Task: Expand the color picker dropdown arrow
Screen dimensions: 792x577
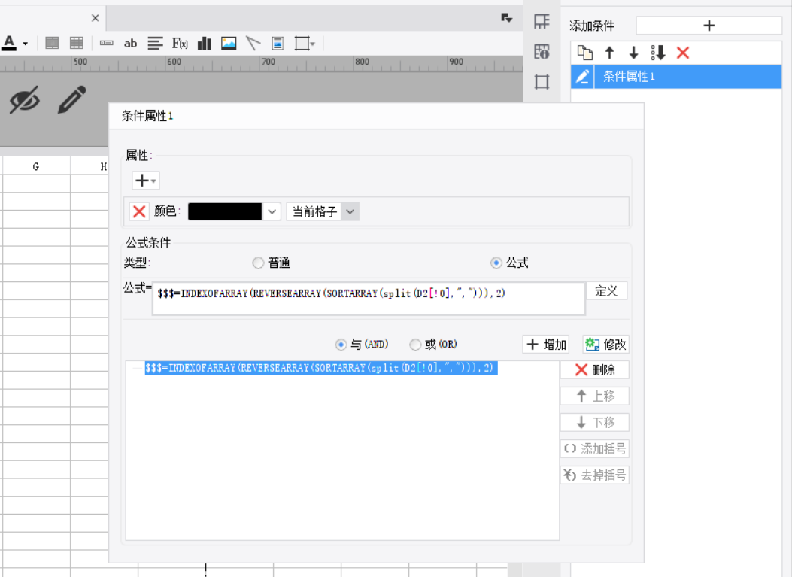Action: tap(272, 211)
